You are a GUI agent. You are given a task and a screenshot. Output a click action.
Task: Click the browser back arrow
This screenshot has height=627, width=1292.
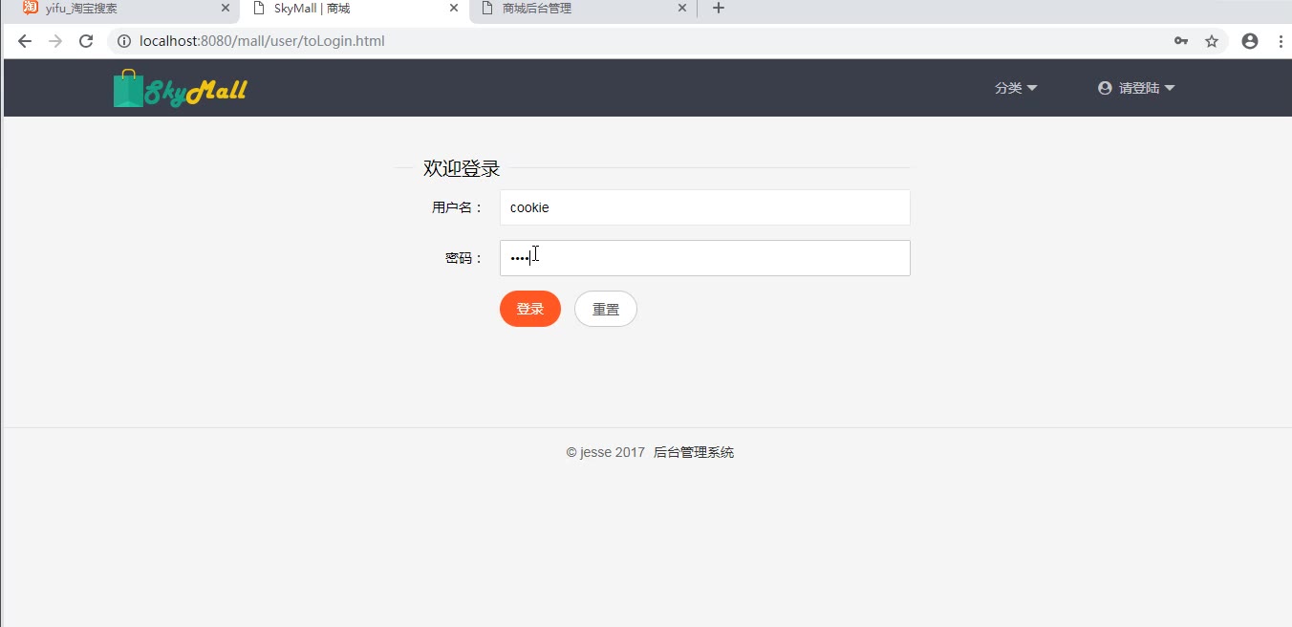pos(25,41)
